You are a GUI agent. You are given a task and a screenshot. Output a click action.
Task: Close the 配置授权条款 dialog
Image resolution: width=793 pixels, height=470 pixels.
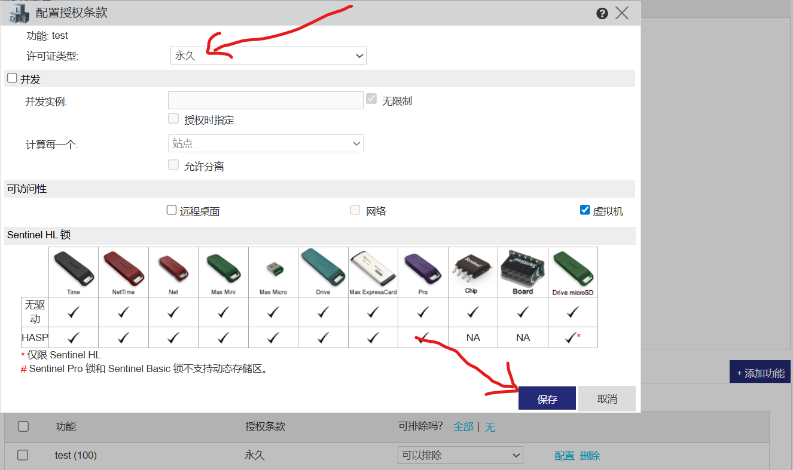coord(622,13)
